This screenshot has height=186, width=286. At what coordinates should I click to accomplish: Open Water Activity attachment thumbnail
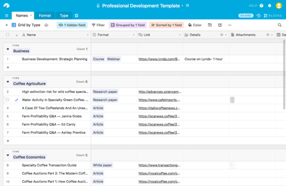232,100
